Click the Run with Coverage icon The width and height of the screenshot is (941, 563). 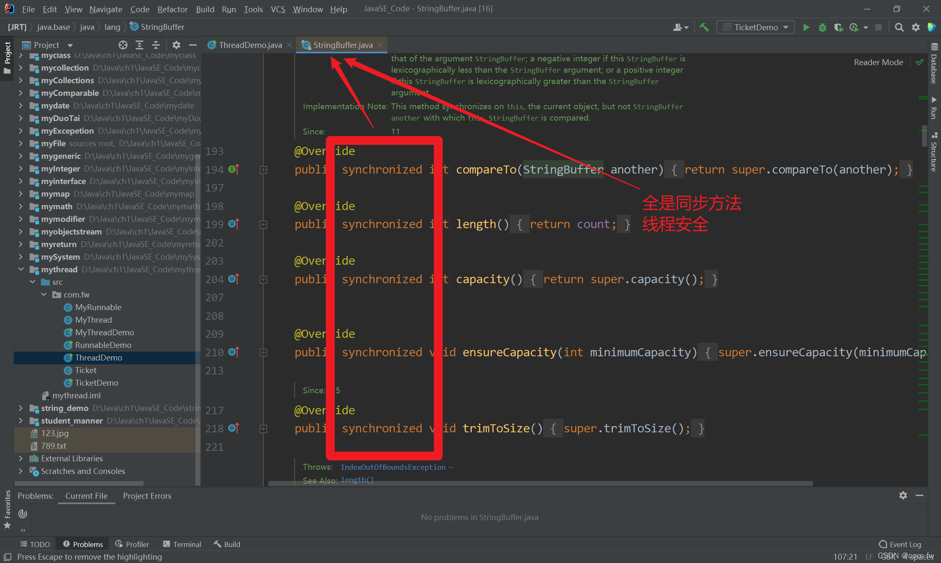(838, 27)
